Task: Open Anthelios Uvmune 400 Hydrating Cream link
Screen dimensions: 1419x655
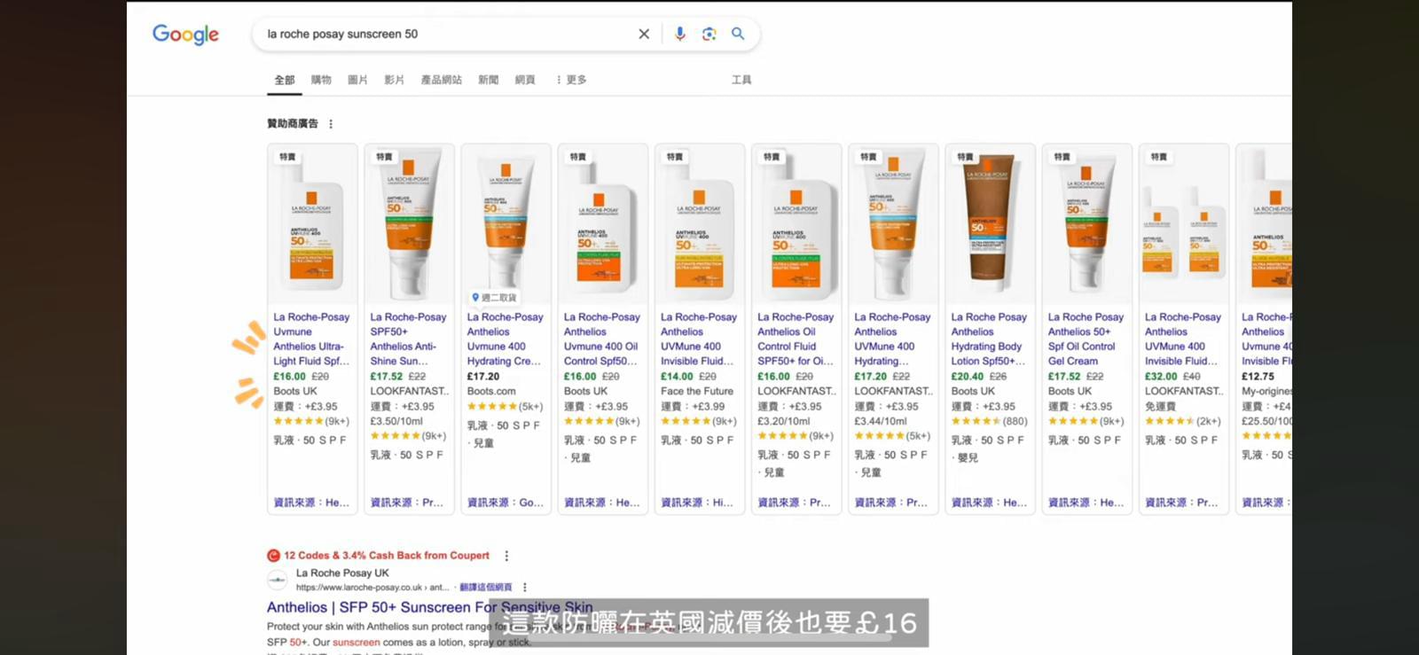Action: click(505, 339)
